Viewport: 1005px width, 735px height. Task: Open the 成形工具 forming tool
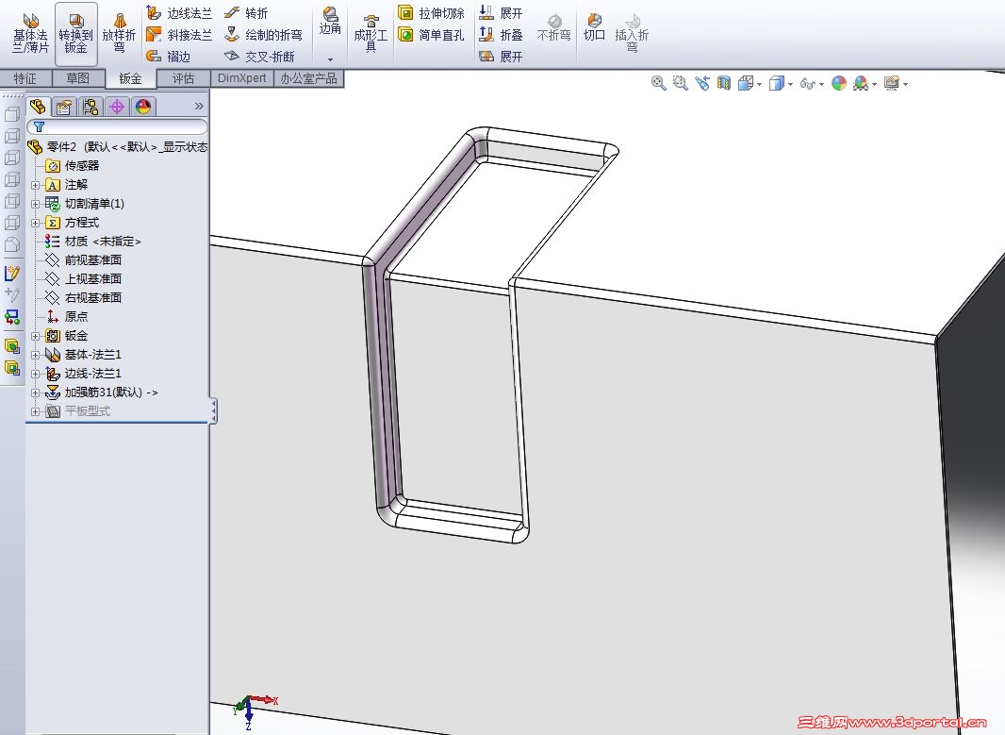pyautogui.click(x=371, y=34)
